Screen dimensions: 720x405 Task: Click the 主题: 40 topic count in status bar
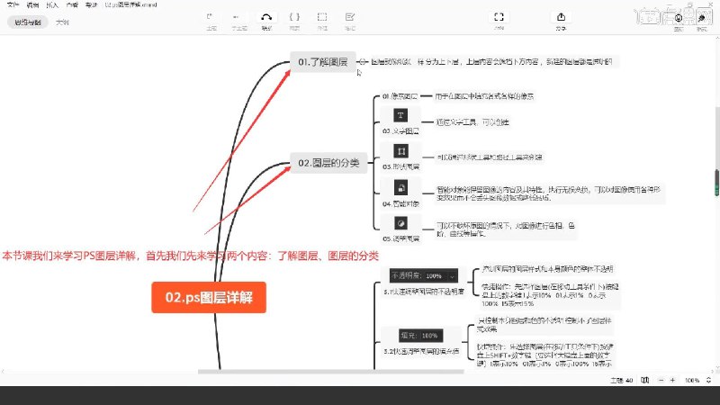[622, 380]
